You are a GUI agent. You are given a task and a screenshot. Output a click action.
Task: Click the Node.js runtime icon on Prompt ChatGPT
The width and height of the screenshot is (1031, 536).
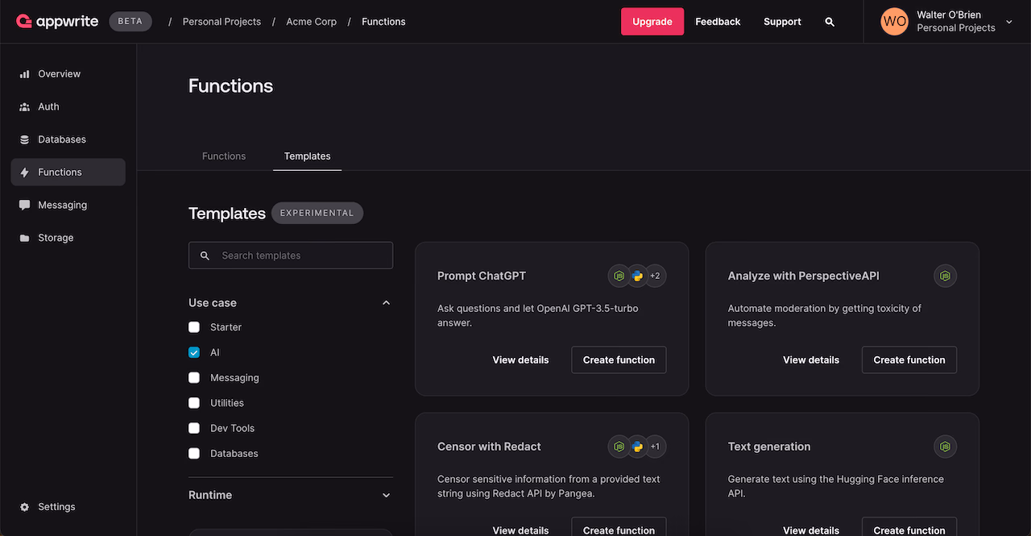[x=619, y=276]
